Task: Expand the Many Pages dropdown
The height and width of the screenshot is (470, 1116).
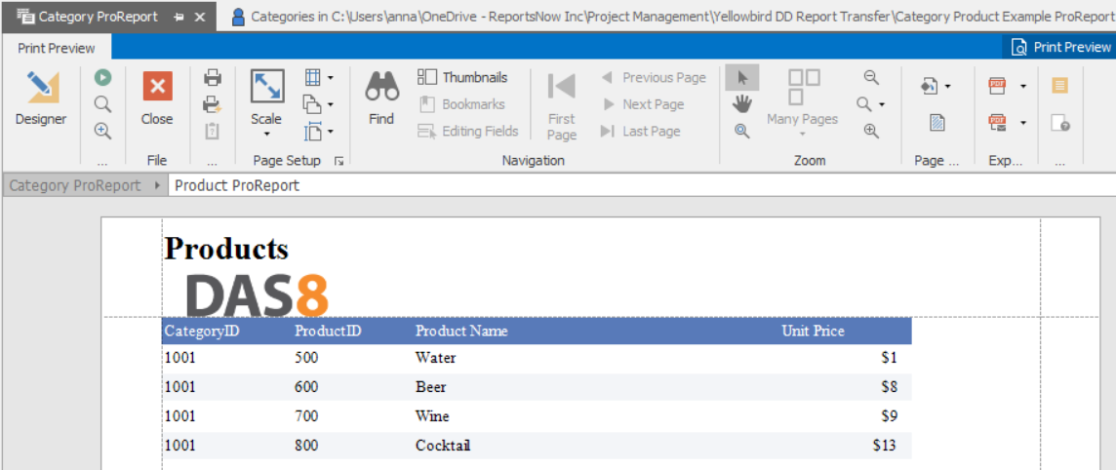Action: pyautogui.click(x=803, y=134)
